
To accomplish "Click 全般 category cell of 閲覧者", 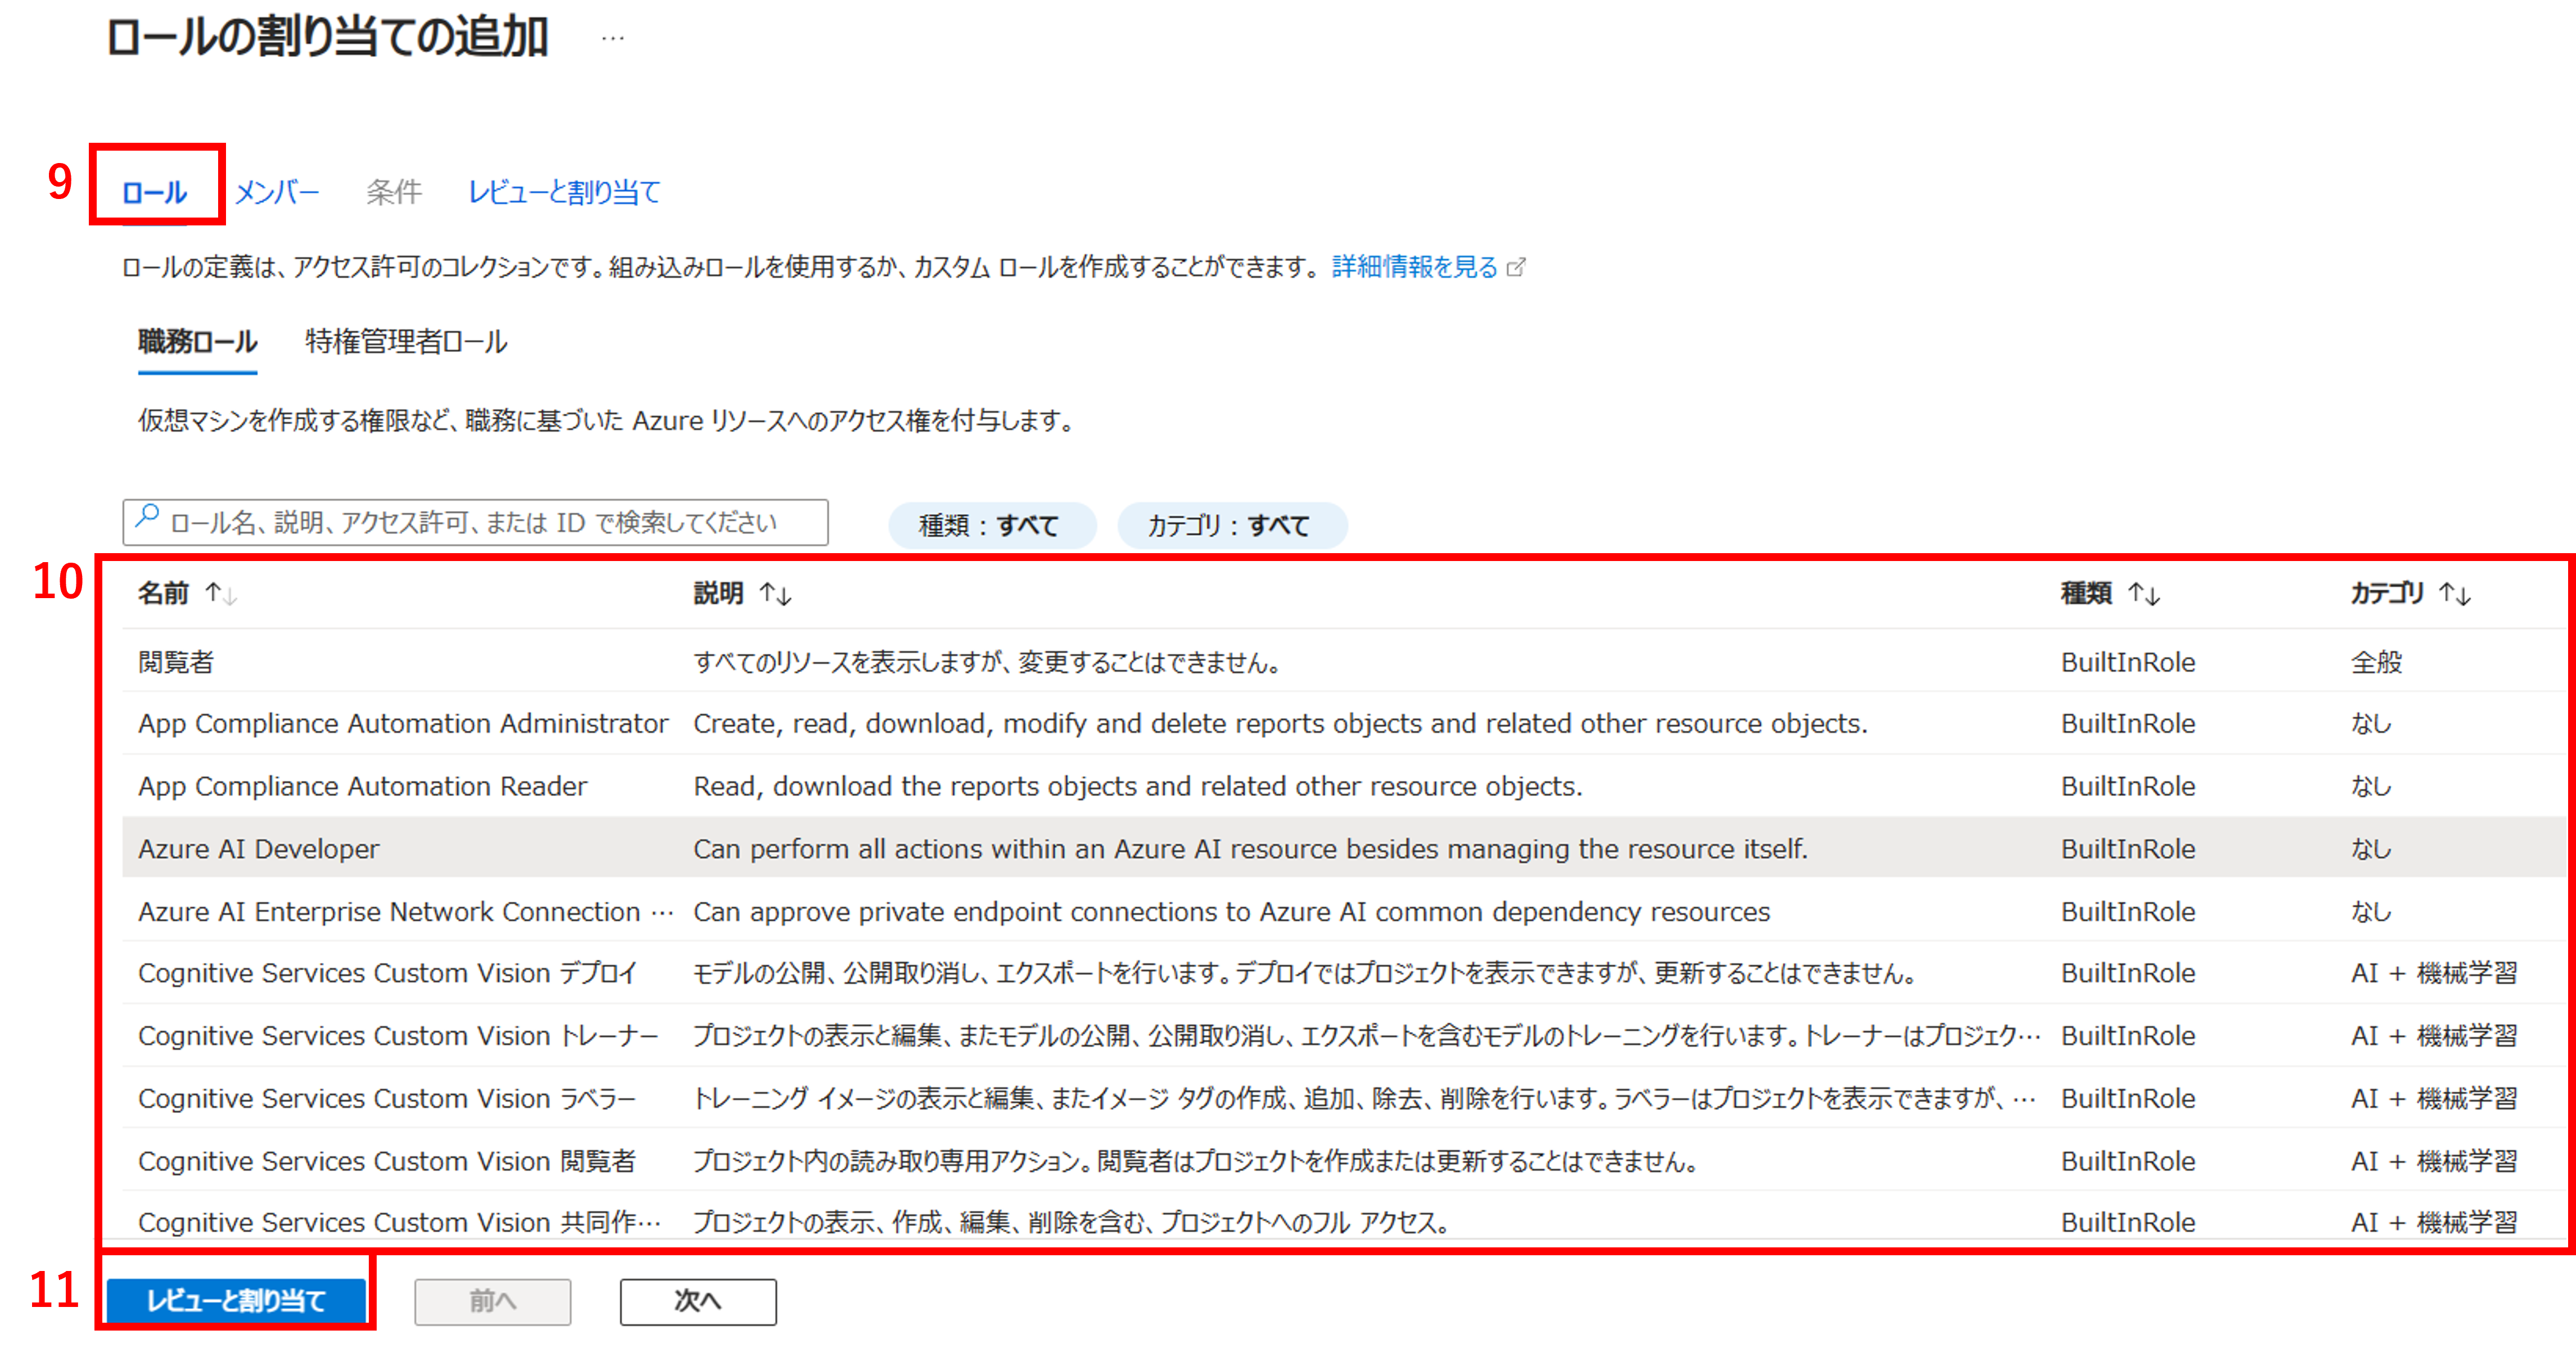I will coord(2376,662).
